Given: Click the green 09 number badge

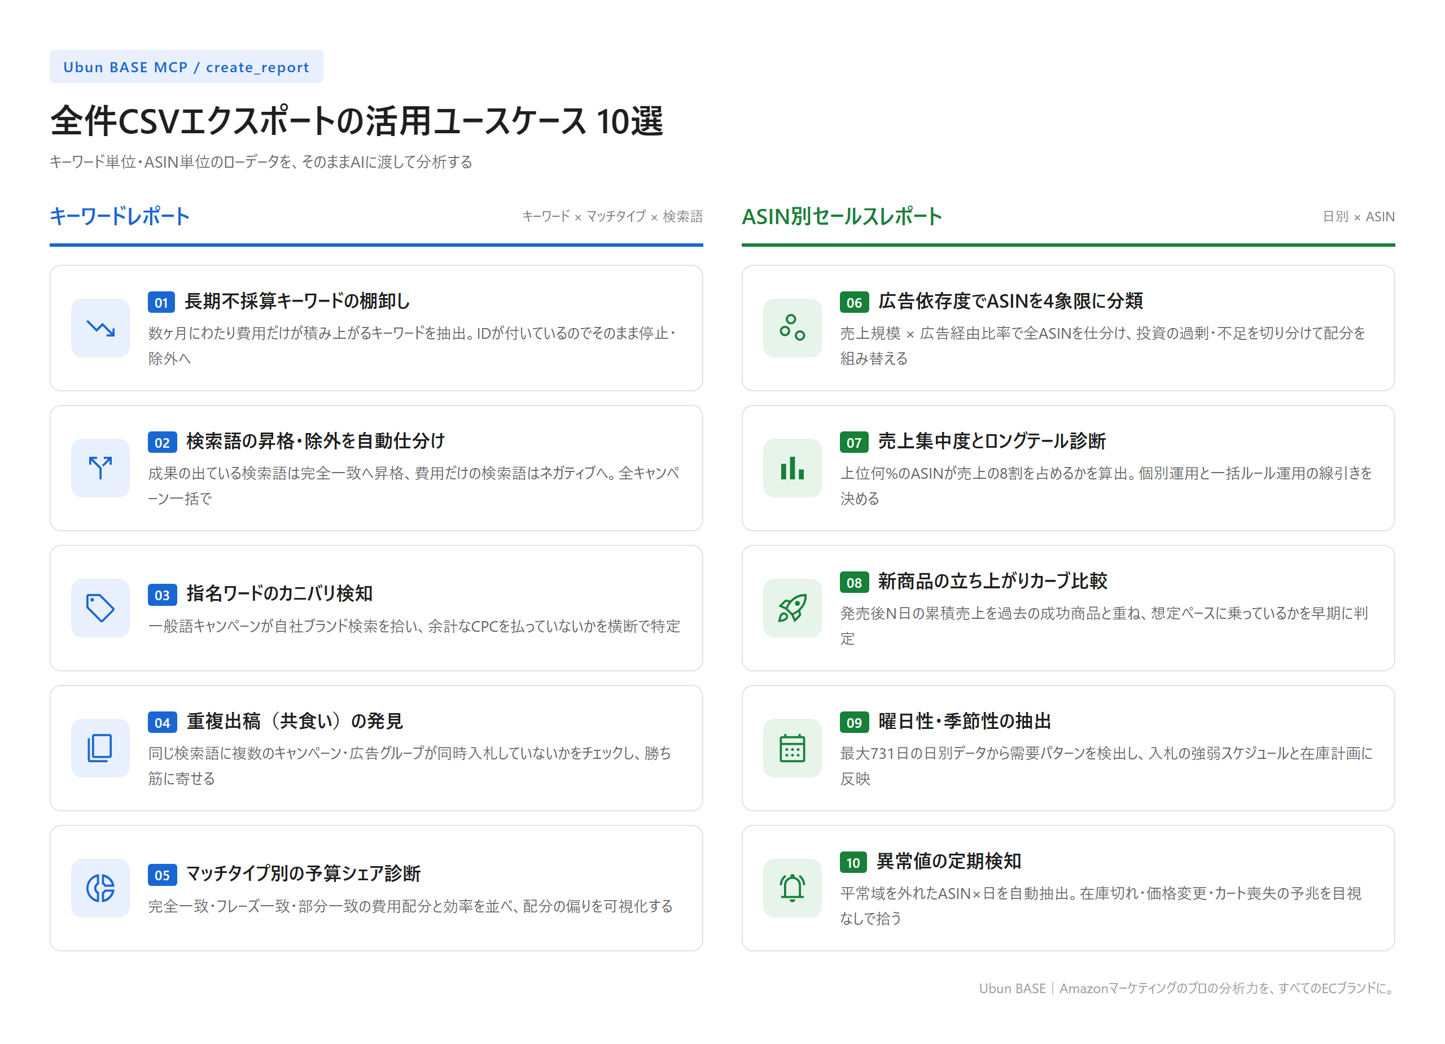Looking at the screenshot, I should pyautogui.click(x=854, y=722).
